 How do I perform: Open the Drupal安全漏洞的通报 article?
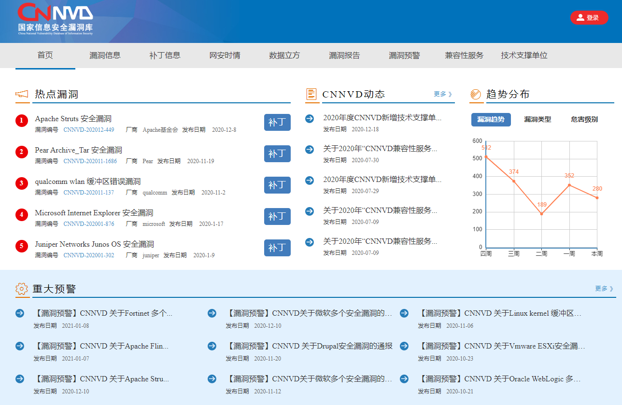pos(309,346)
